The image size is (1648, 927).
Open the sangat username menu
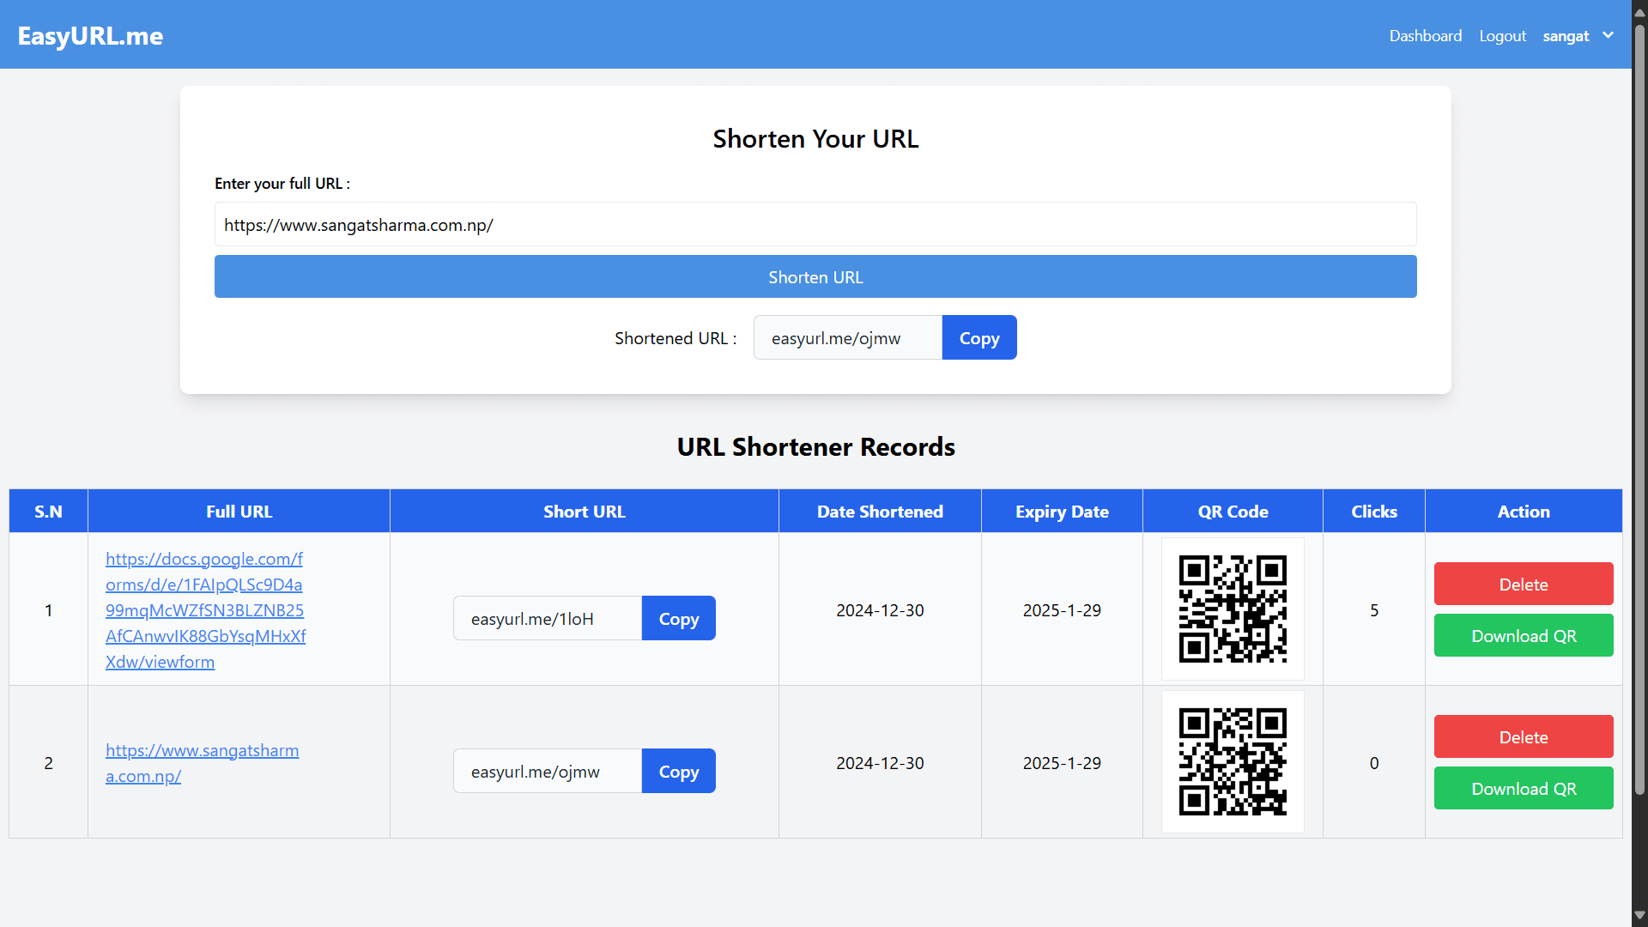pyautogui.click(x=1566, y=35)
